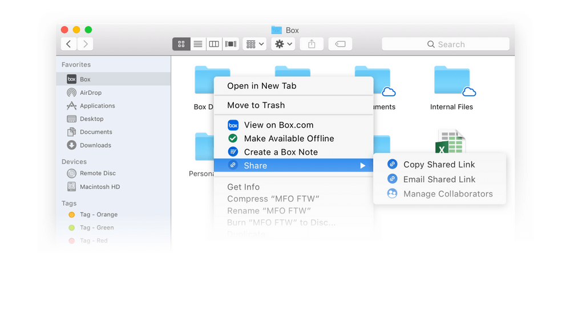Open the gear action menu
Viewport: 570px width, 320px height.
coord(283,44)
